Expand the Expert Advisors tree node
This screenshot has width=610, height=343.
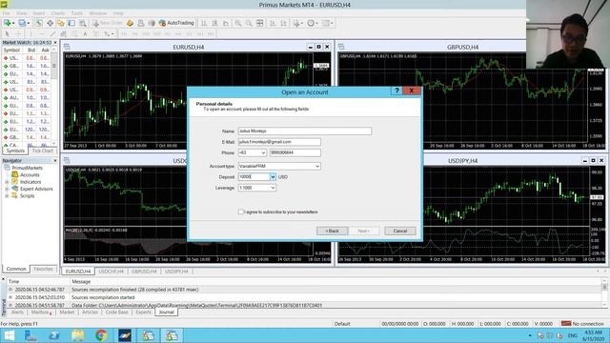[7, 189]
